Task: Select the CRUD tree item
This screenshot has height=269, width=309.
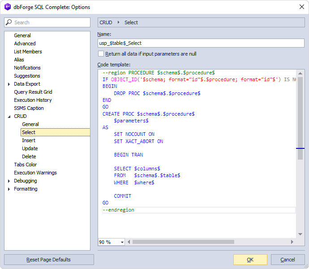Action: [x=20, y=117]
